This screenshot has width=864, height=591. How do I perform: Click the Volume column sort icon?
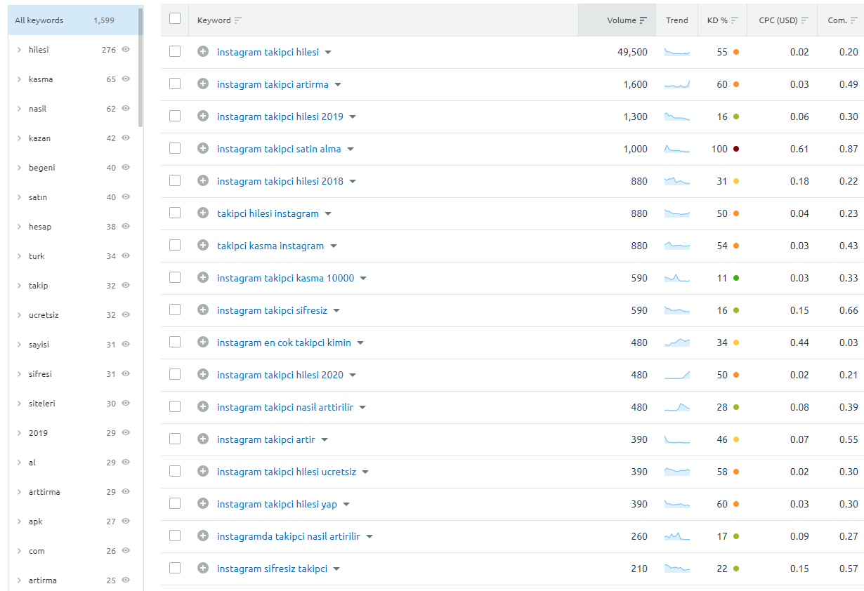coord(643,20)
